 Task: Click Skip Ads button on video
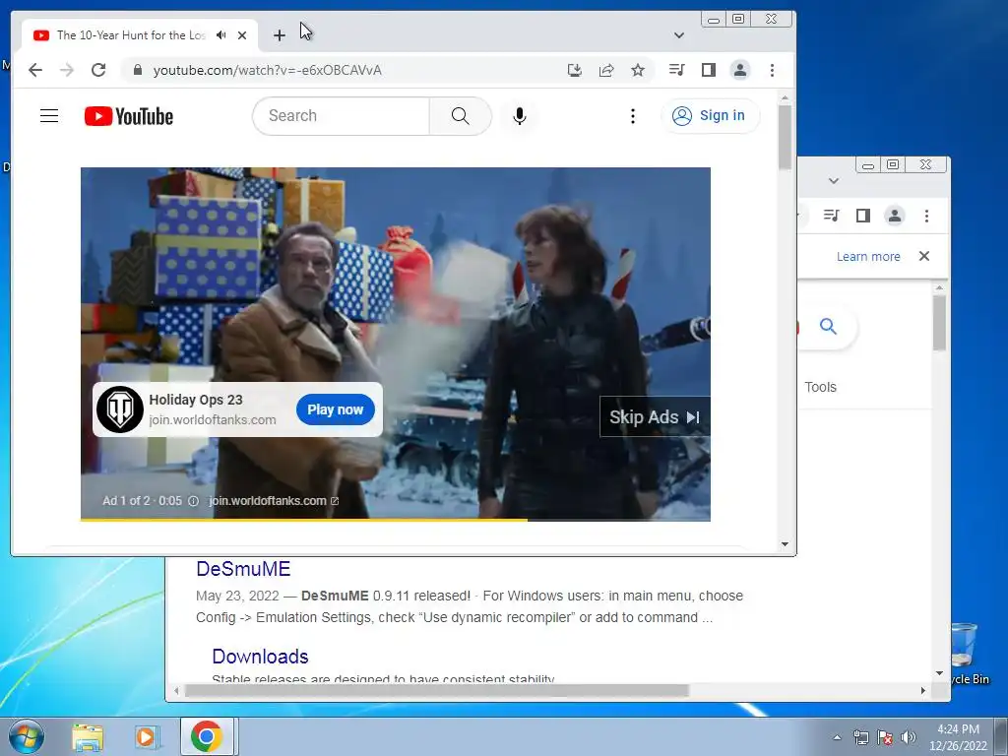pos(655,417)
